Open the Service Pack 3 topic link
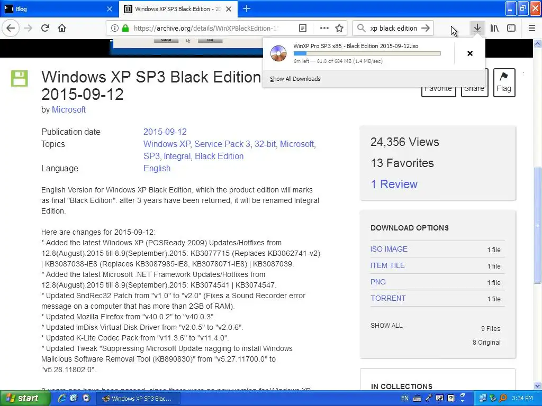 pos(222,144)
